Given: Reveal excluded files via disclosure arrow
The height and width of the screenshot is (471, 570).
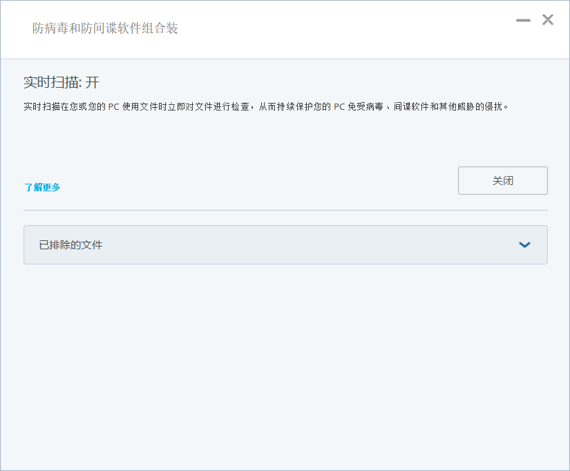Looking at the screenshot, I should (524, 245).
